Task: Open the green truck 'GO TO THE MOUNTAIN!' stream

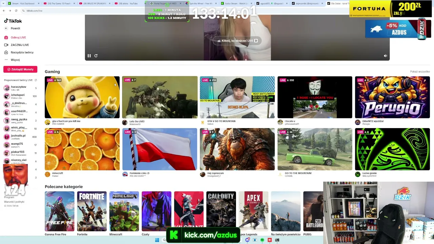Action: (315, 149)
